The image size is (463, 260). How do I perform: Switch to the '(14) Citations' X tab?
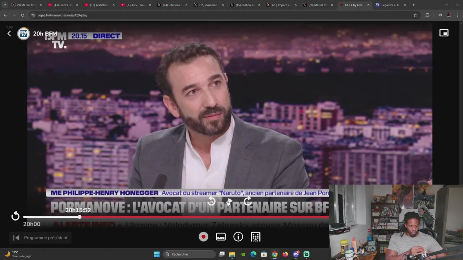click(x=172, y=5)
